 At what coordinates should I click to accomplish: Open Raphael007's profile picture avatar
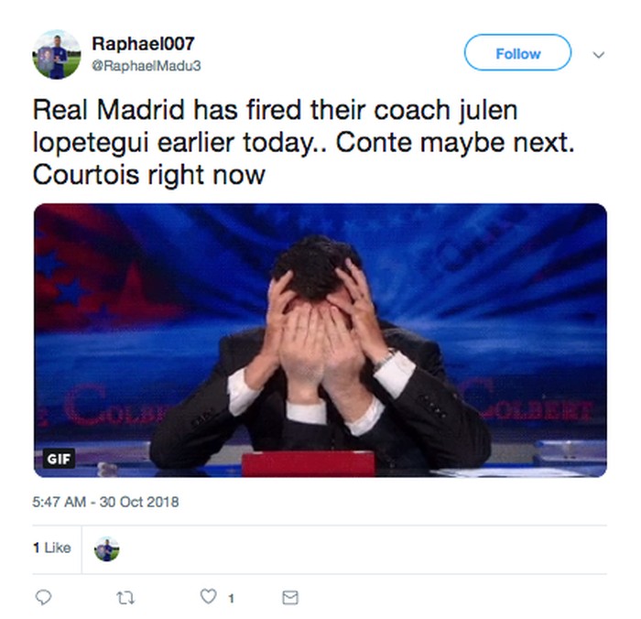pos(57,54)
